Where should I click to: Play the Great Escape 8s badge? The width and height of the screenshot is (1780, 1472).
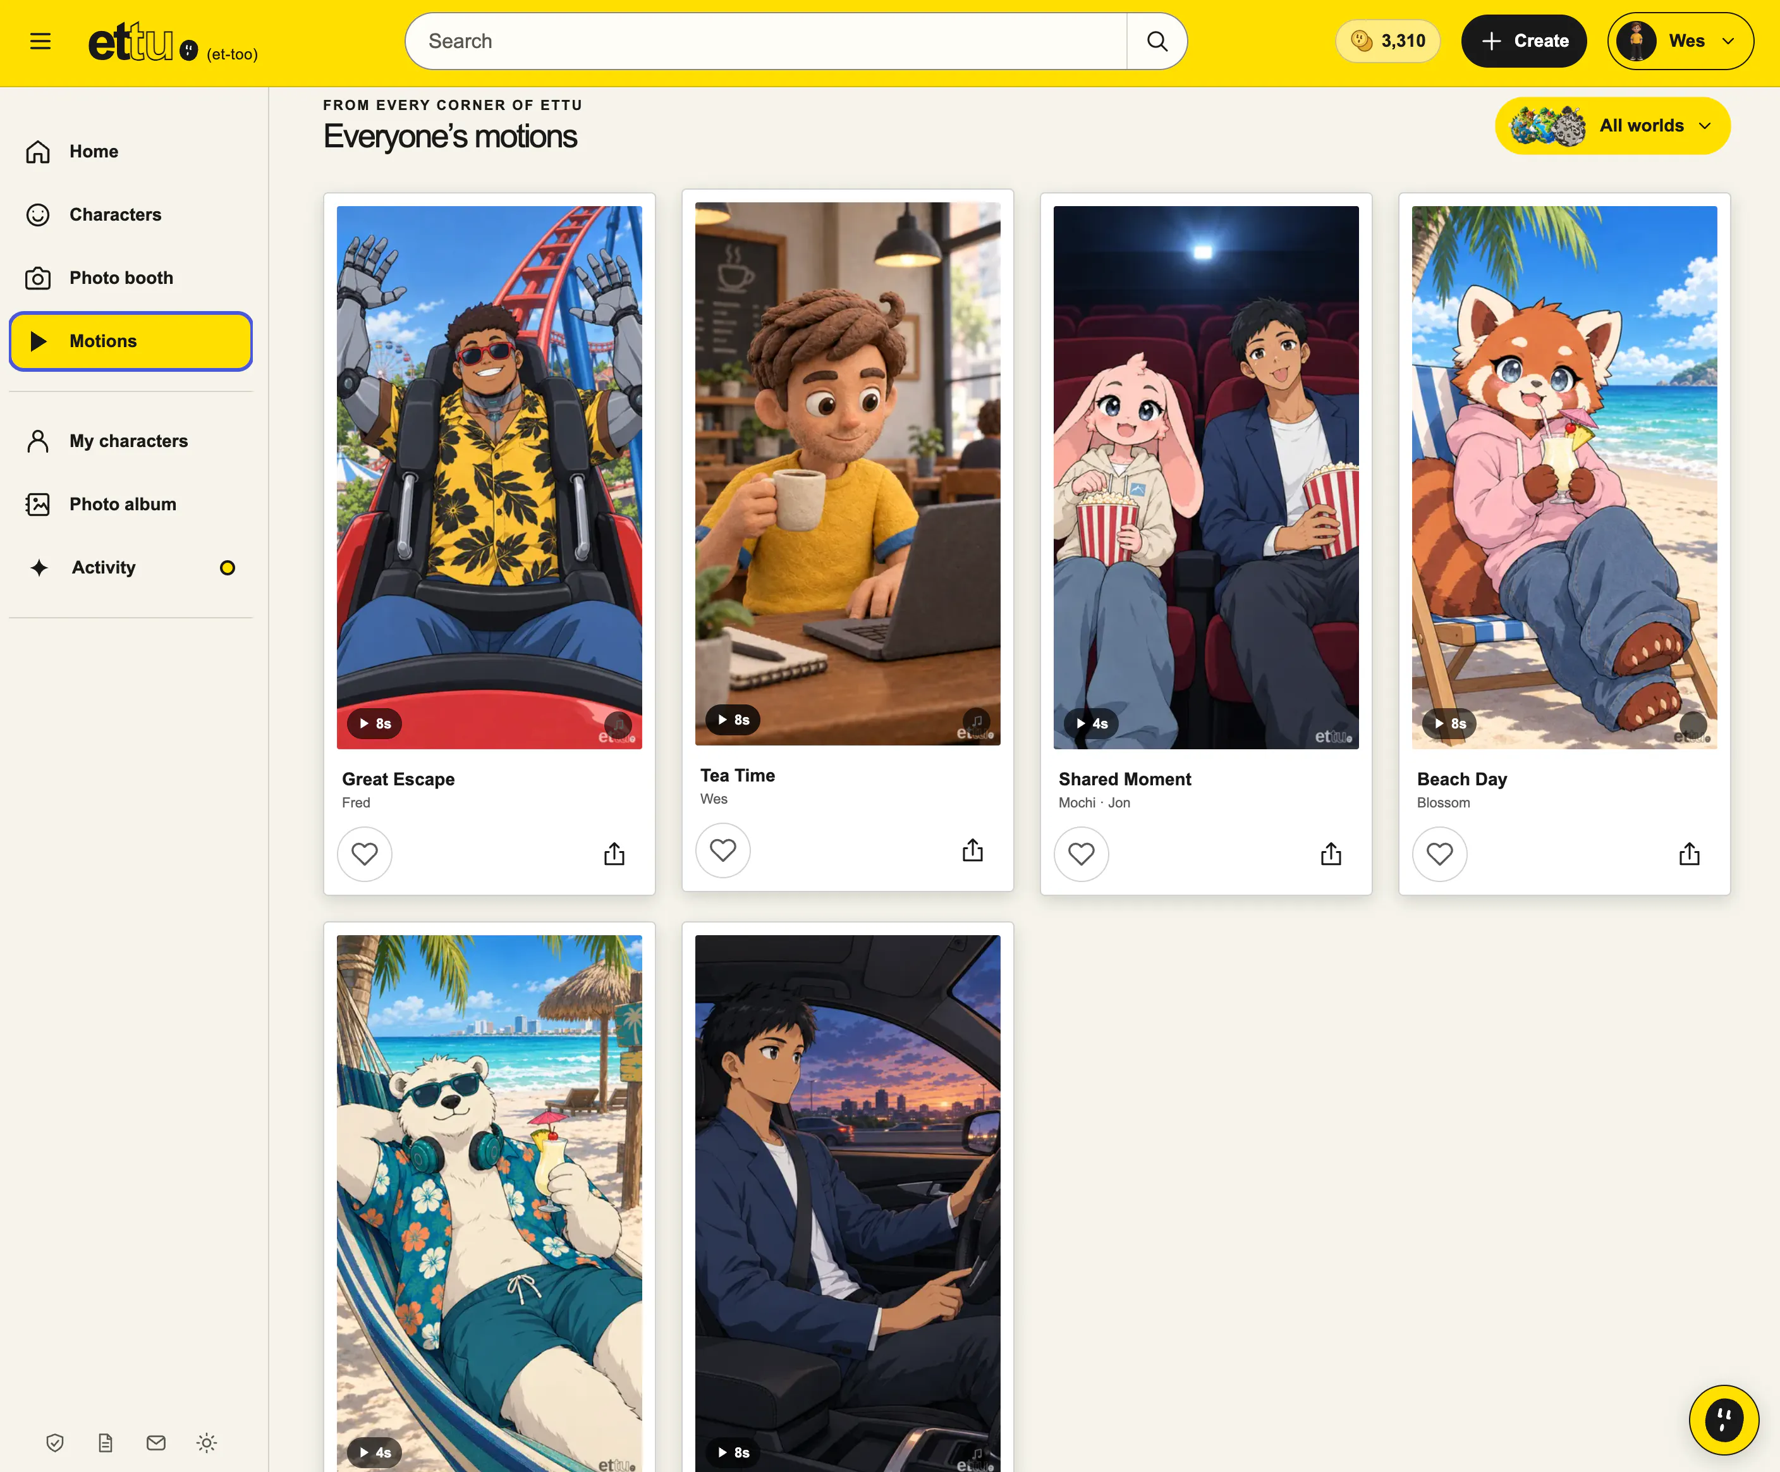[x=374, y=723]
